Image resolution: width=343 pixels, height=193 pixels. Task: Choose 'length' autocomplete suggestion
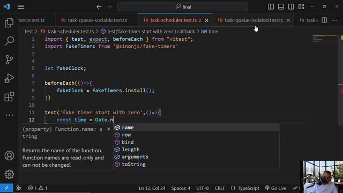coord(196,150)
